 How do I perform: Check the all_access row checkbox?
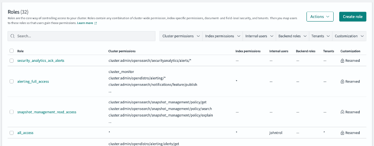pos(12,133)
